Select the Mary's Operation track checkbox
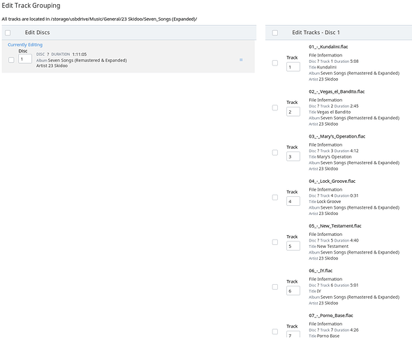Viewport: 412px width, 349px height. click(x=275, y=153)
